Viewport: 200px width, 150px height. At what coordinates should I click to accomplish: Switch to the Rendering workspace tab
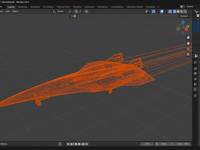(102, 7)
